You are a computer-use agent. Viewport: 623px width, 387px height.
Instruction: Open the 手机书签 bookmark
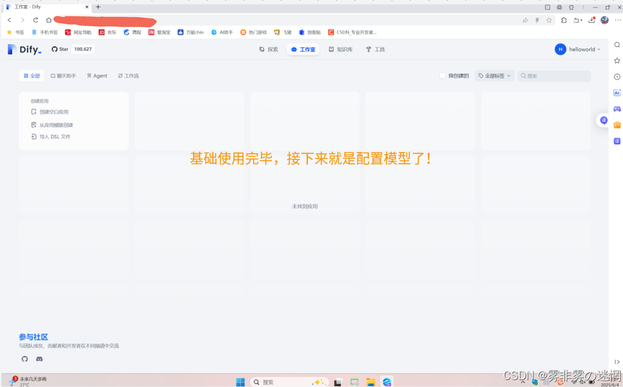[44, 33]
